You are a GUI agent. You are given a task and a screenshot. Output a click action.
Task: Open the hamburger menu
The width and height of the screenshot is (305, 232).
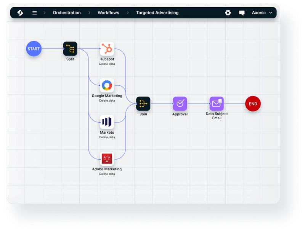point(35,13)
